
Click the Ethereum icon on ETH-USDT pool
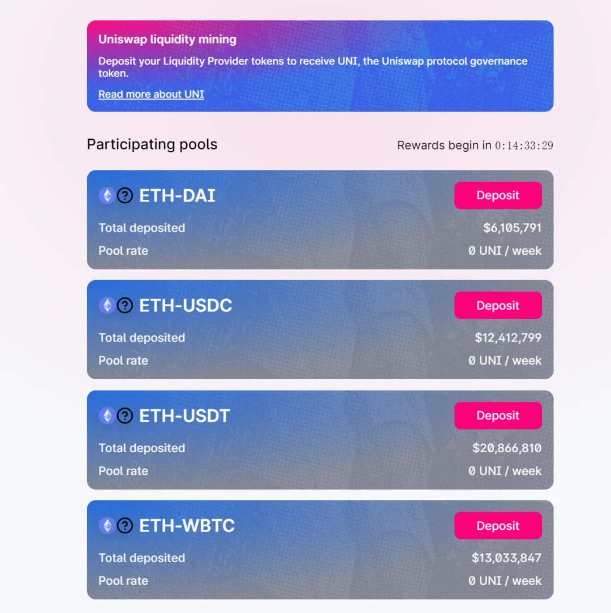pyautogui.click(x=107, y=415)
